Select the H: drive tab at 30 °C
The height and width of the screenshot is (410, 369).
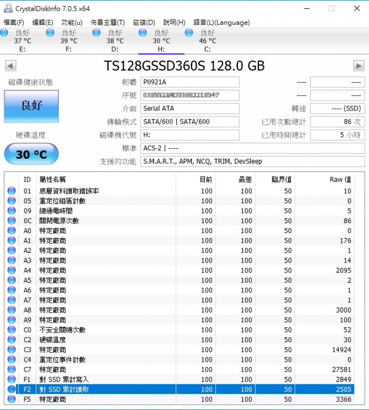161,41
